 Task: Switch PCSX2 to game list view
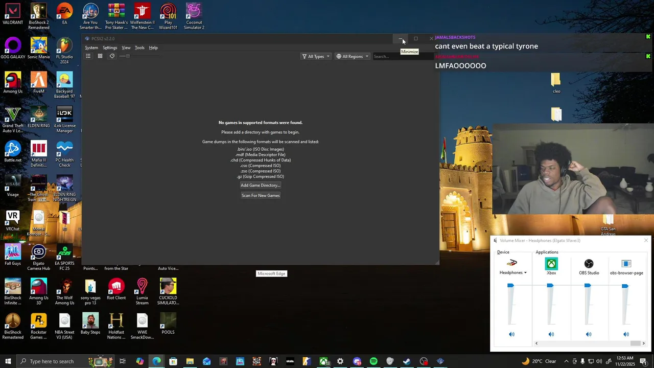click(x=88, y=56)
